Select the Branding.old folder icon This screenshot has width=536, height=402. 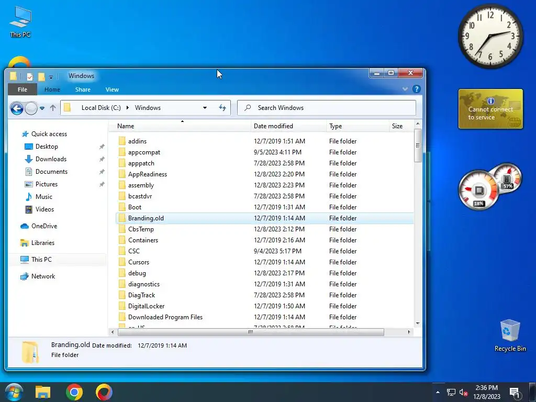(x=122, y=218)
